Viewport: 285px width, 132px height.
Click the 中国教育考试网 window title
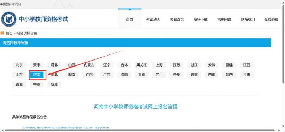(x=10, y=4)
